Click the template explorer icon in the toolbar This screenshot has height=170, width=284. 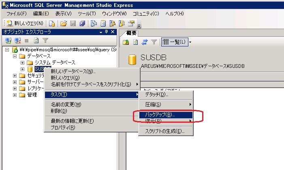(x=122, y=23)
